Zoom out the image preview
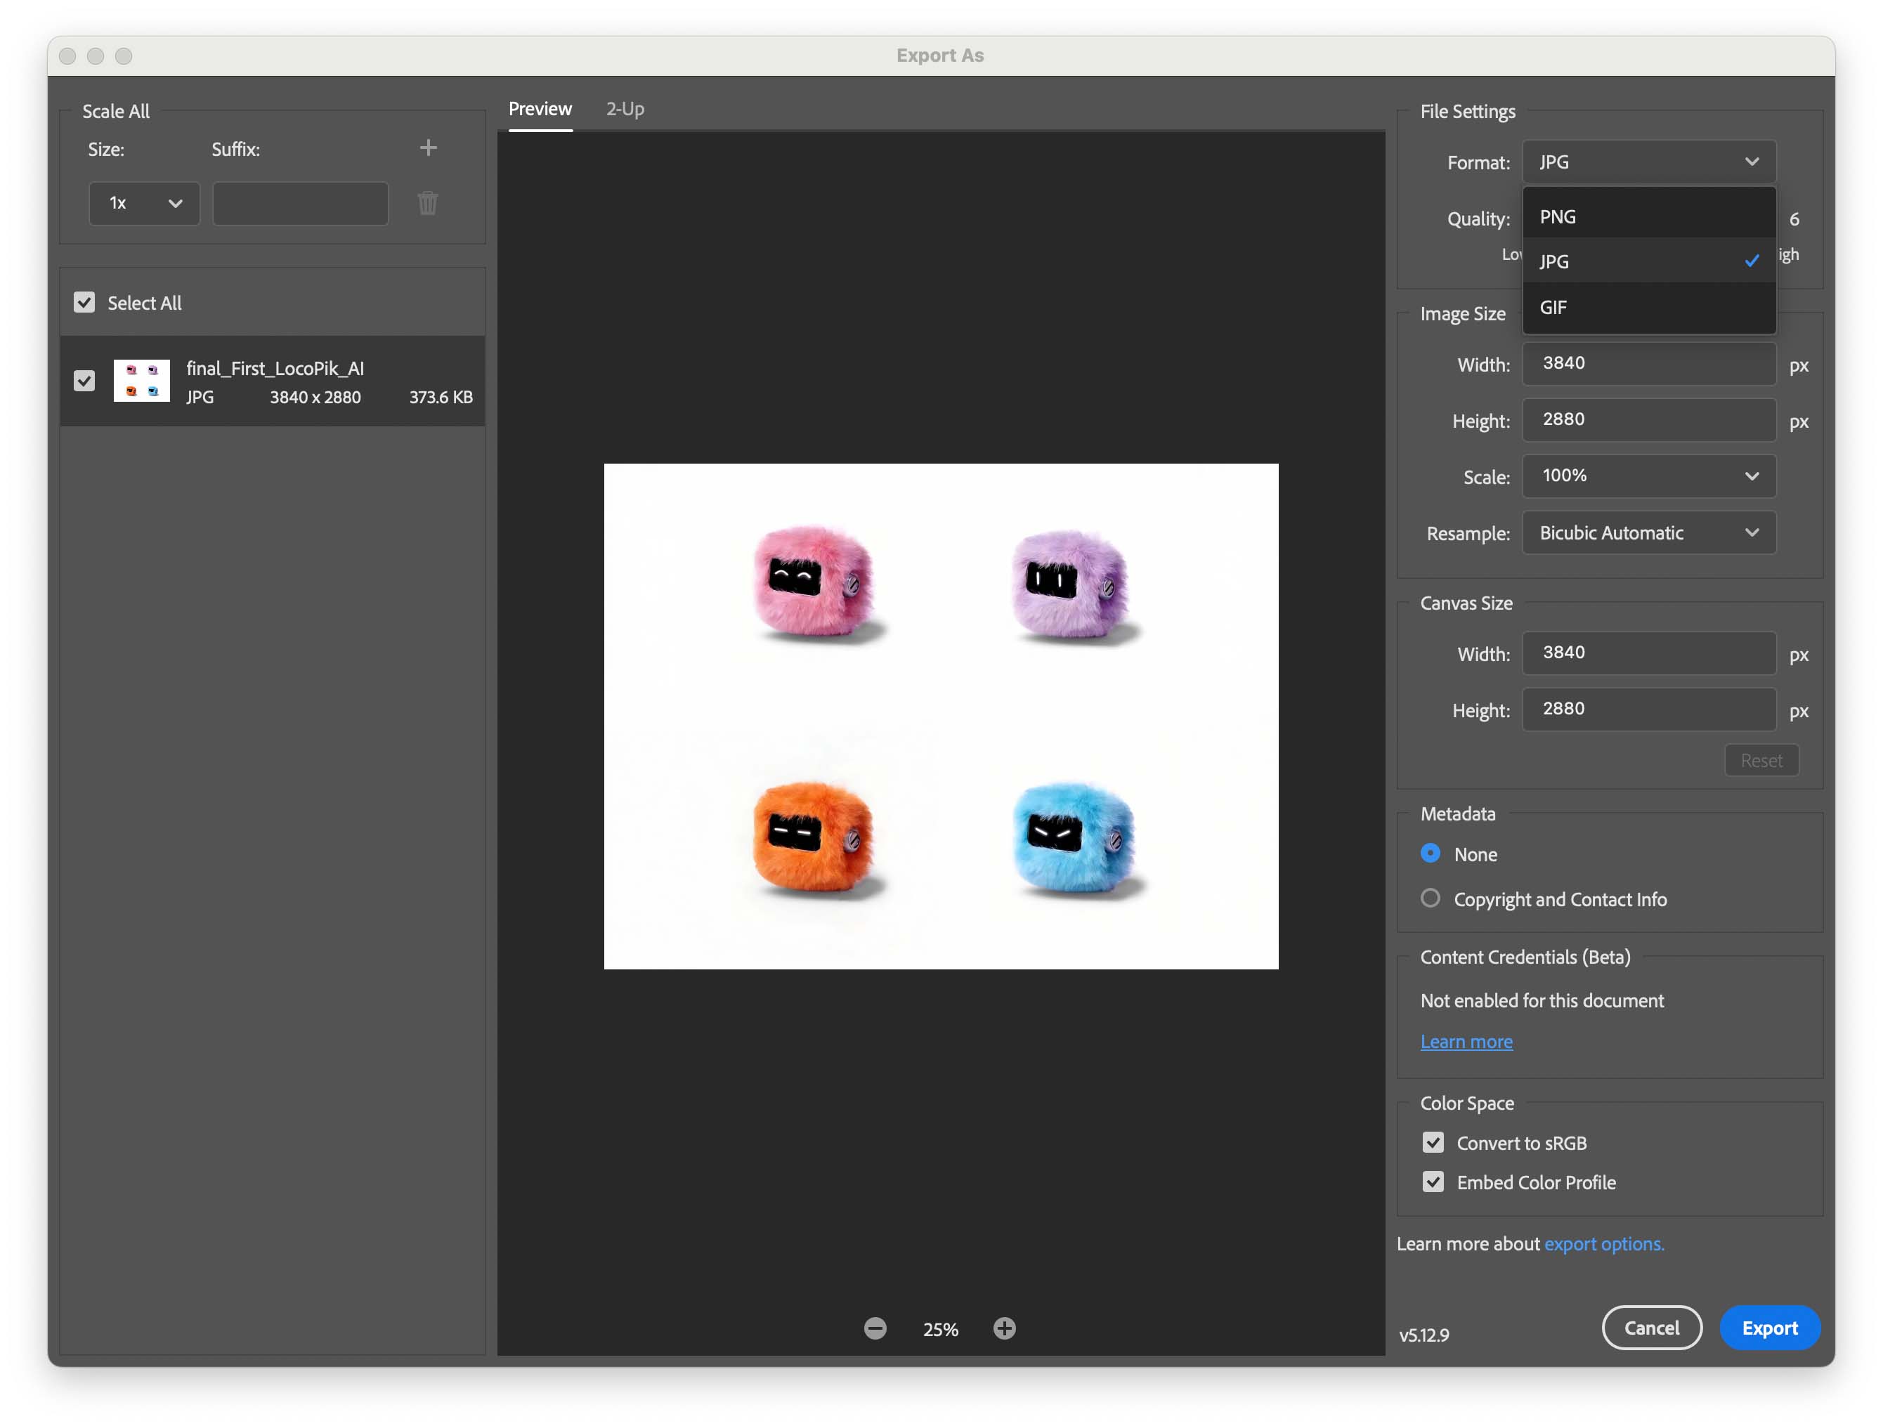This screenshot has width=1883, height=1426. (x=876, y=1328)
